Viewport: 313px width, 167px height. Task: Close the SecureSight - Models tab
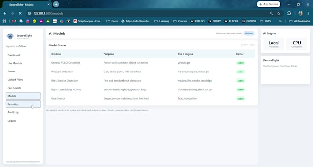(x=48, y=4)
